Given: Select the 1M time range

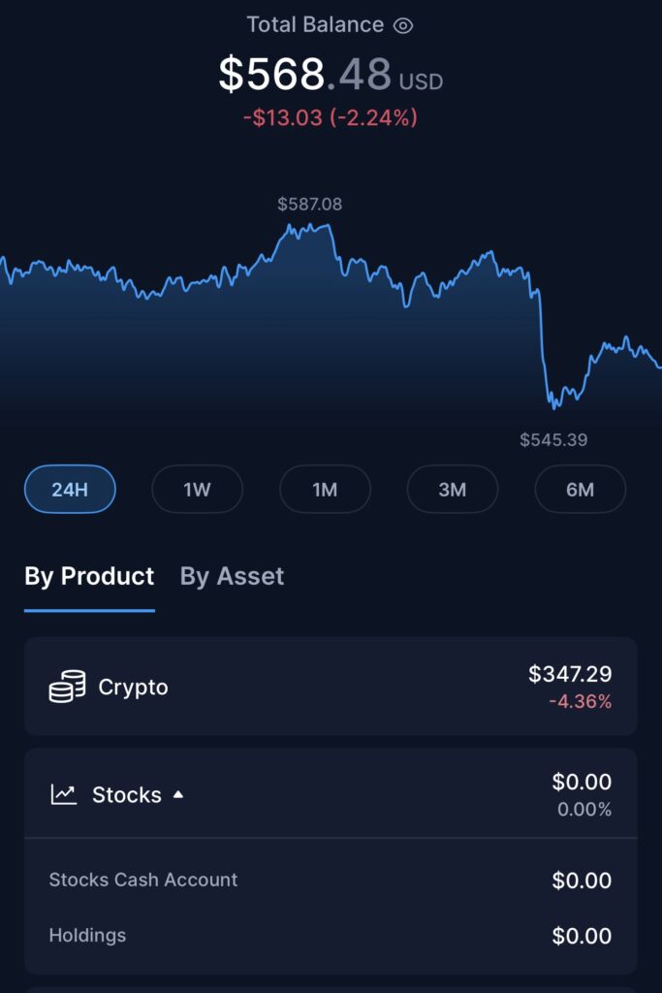Looking at the screenshot, I should tap(325, 490).
